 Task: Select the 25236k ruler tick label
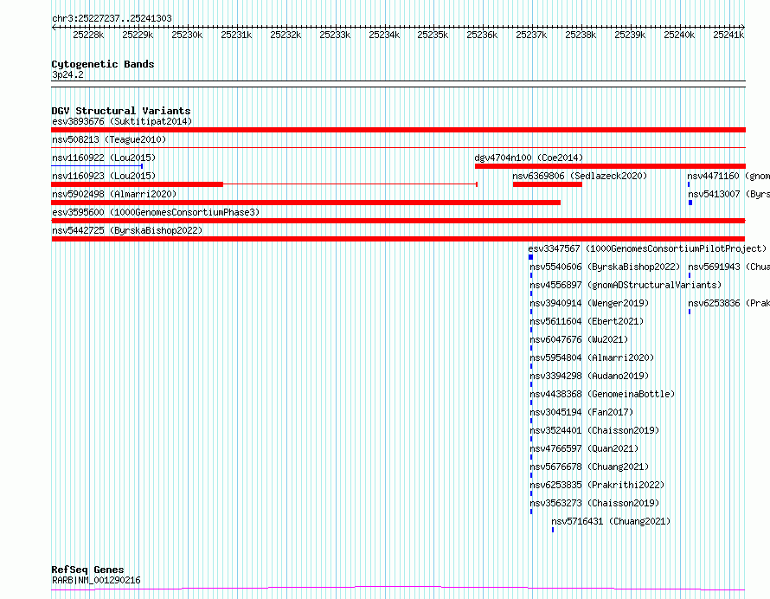point(482,35)
